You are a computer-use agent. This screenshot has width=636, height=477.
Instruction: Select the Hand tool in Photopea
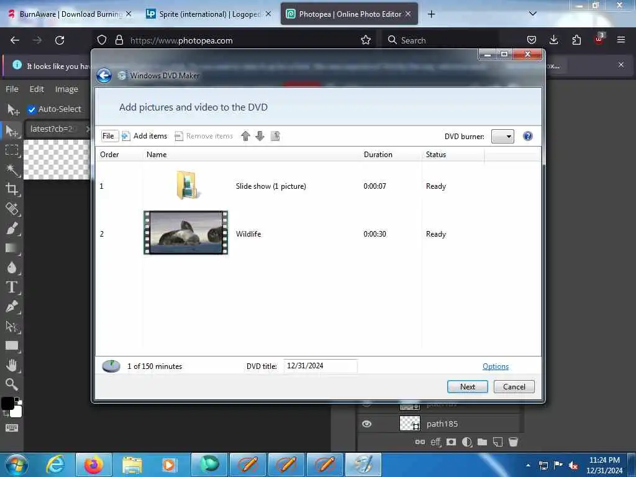[12, 365]
